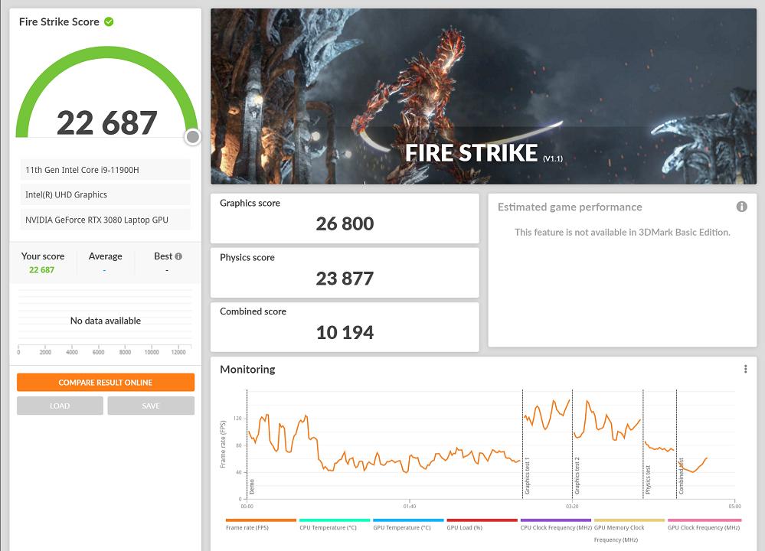
Task: Open the Monitoring three-dot options menu
Action: point(746,369)
